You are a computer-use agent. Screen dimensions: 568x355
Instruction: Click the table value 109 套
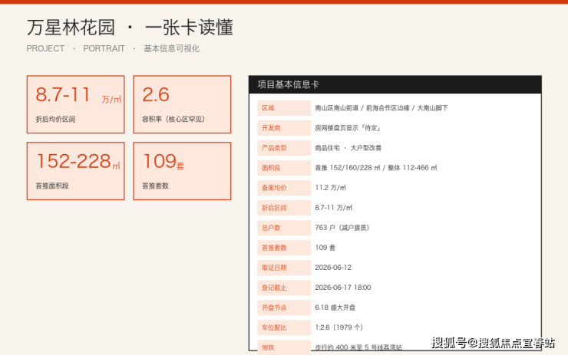point(325,248)
